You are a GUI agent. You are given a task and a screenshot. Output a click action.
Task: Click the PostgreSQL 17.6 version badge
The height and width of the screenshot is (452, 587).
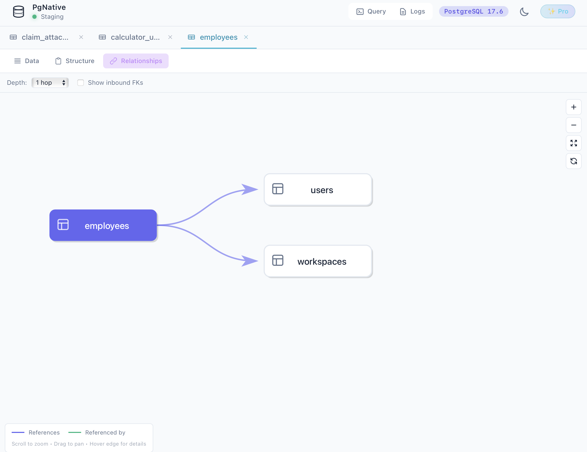point(473,11)
